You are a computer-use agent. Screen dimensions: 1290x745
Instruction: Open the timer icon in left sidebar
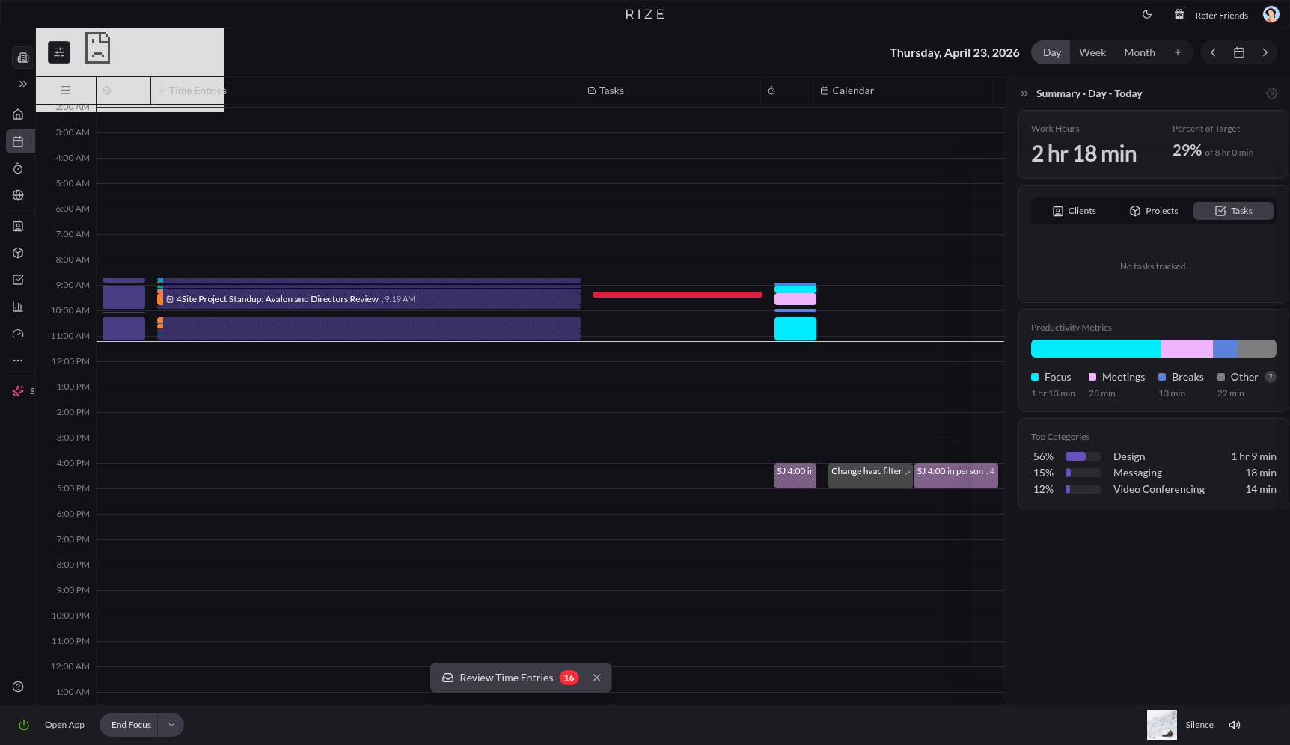point(18,169)
